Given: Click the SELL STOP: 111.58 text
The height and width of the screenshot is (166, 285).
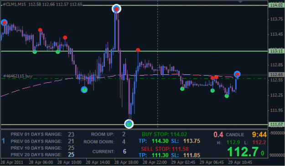Looking at the screenshot, I should [165, 149].
